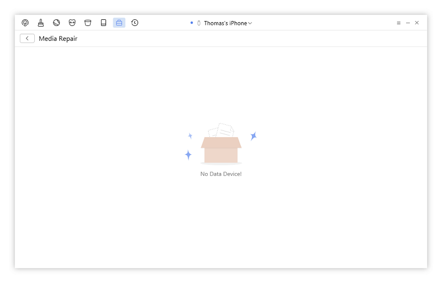442x283 pixels.
Task: Open the mask face icon tool
Action: pyautogui.click(x=72, y=23)
